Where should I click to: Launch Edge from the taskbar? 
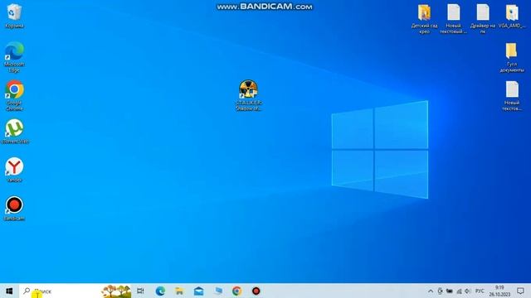[160, 291]
